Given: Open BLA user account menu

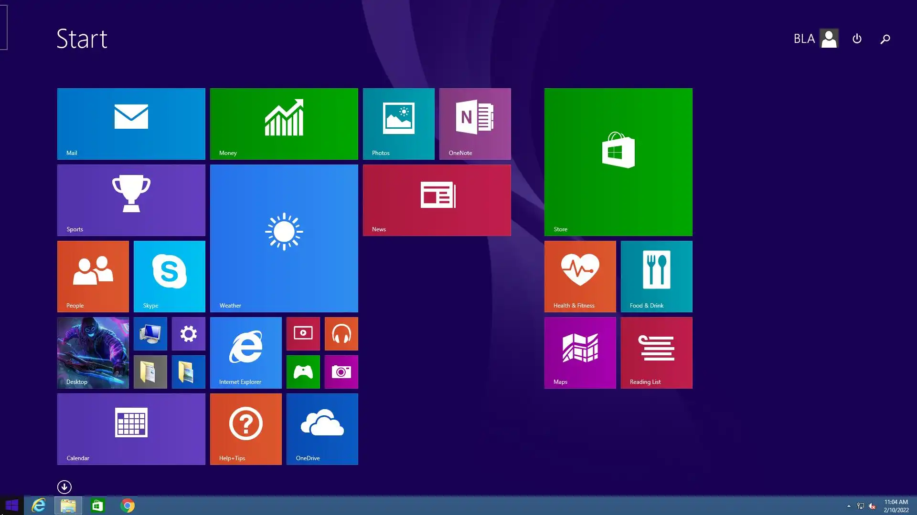Looking at the screenshot, I should pos(816,39).
